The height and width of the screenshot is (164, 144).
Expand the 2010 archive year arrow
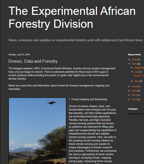(x=129, y=99)
